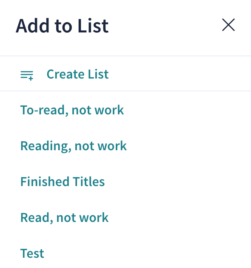Choose the Reading, not work list

74,146
